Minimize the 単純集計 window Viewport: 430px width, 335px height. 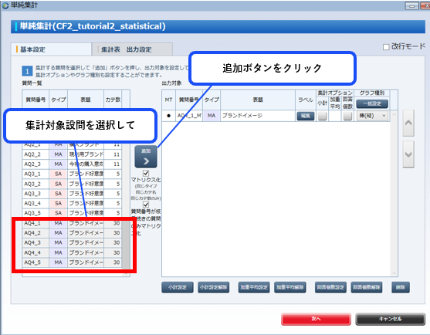411,5
